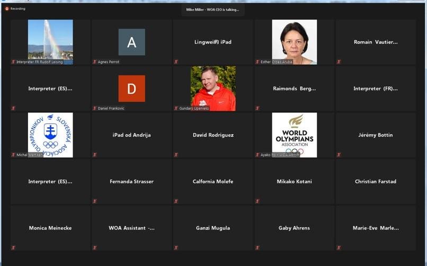
Task: Click the 'Mike Miller – WOA CEO is talking' banner
Action: 212,10
